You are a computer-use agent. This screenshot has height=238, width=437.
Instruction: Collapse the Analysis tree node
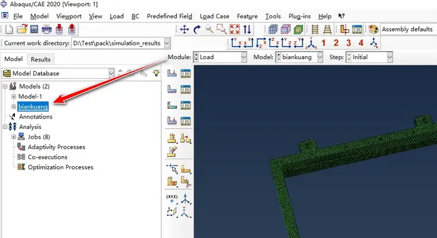click(5, 127)
